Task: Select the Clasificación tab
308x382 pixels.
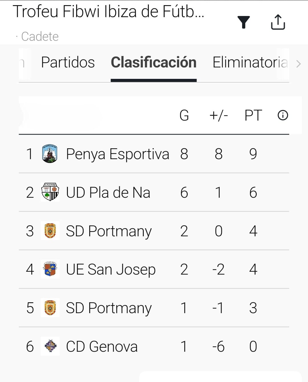Action: click(153, 63)
